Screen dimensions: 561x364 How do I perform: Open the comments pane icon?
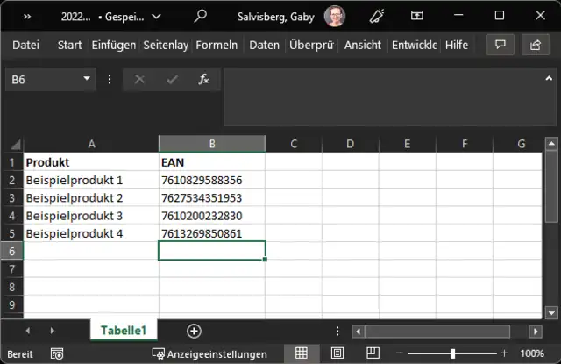501,45
